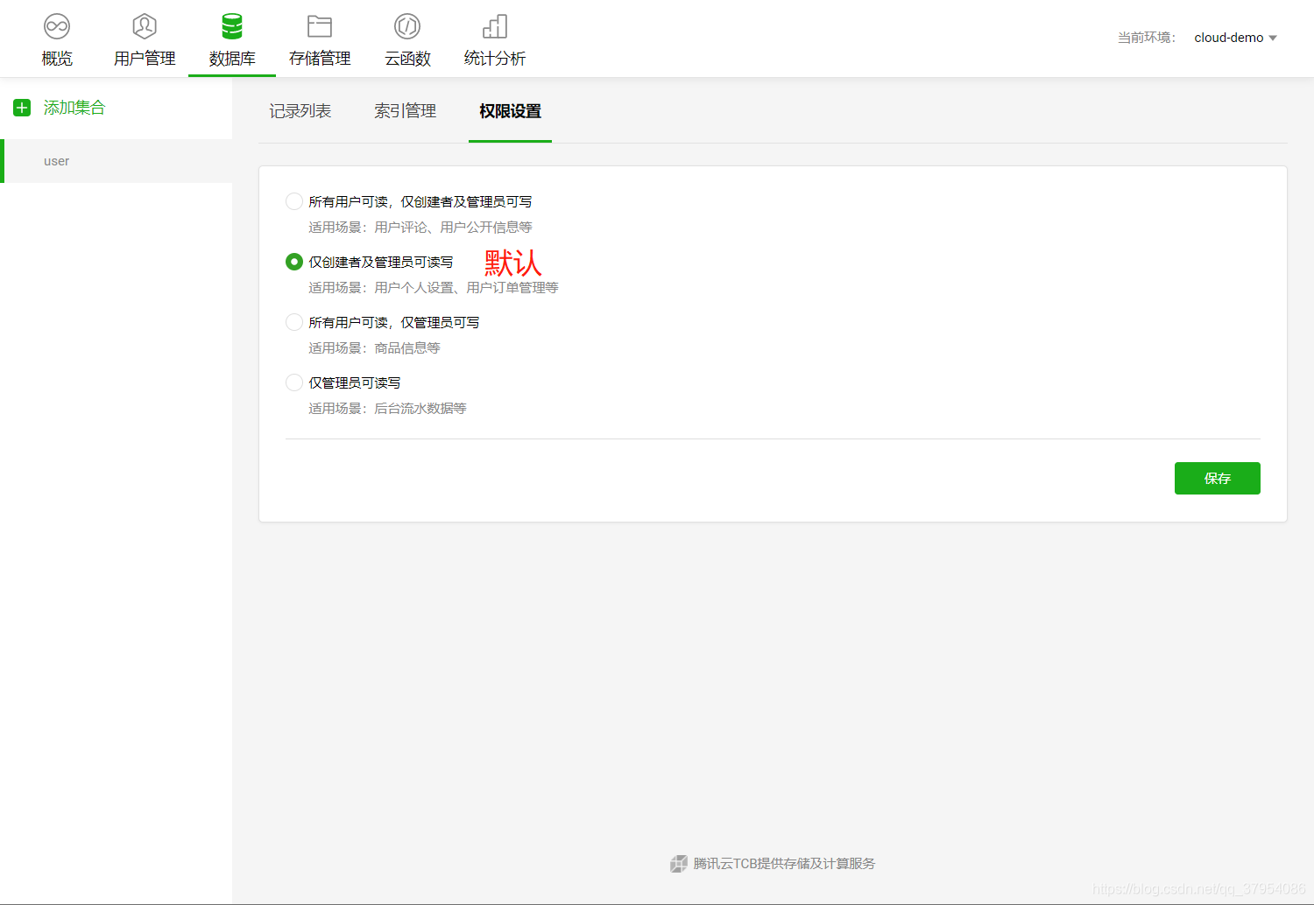Select 仅创建者及管理员可读写 radio option
Screen dimensions: 1314x905
[294, 262]
